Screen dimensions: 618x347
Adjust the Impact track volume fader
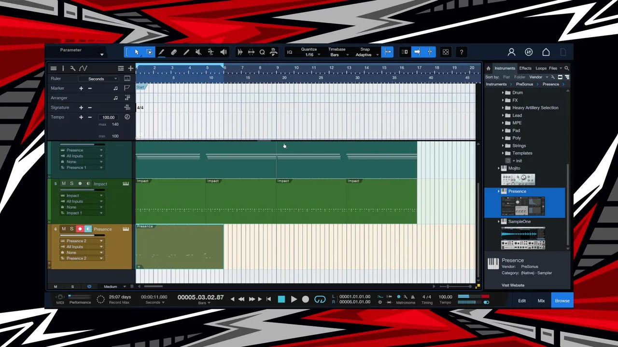82,190
